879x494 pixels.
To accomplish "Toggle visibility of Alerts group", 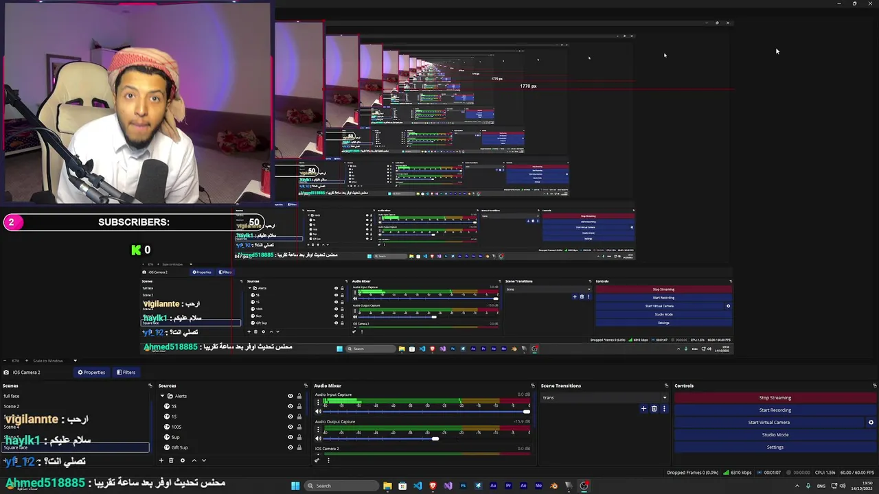I will pyautogui.click(x=290, y=396).
